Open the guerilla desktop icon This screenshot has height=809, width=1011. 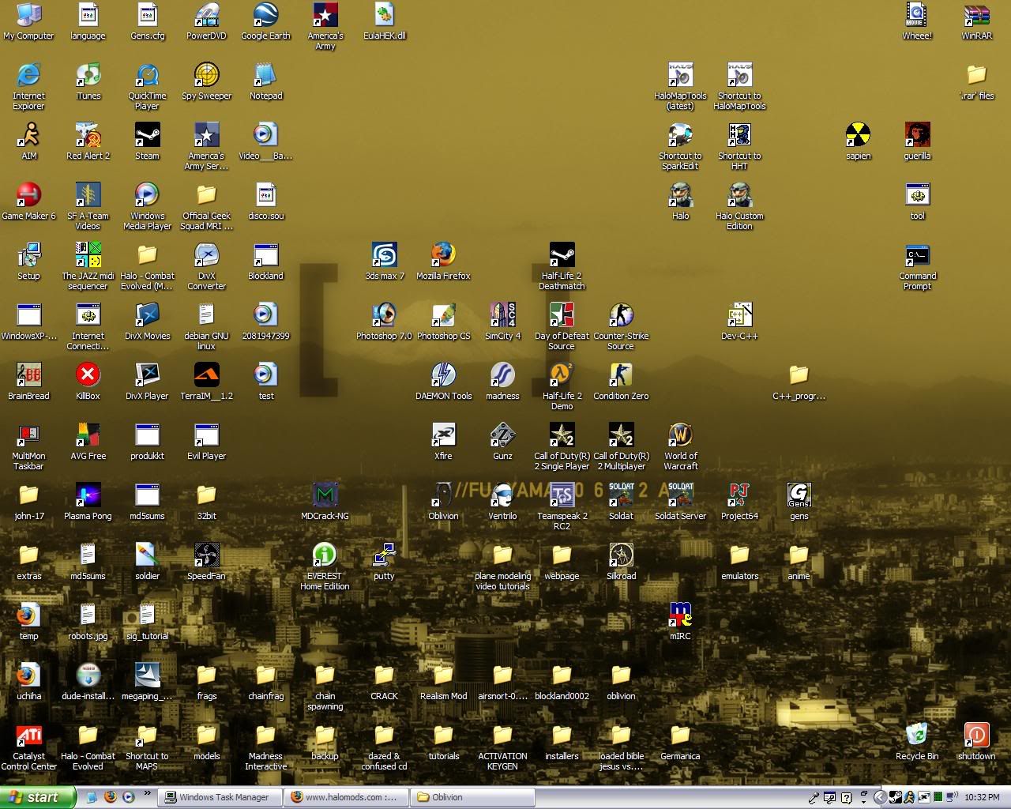point(917,141)
